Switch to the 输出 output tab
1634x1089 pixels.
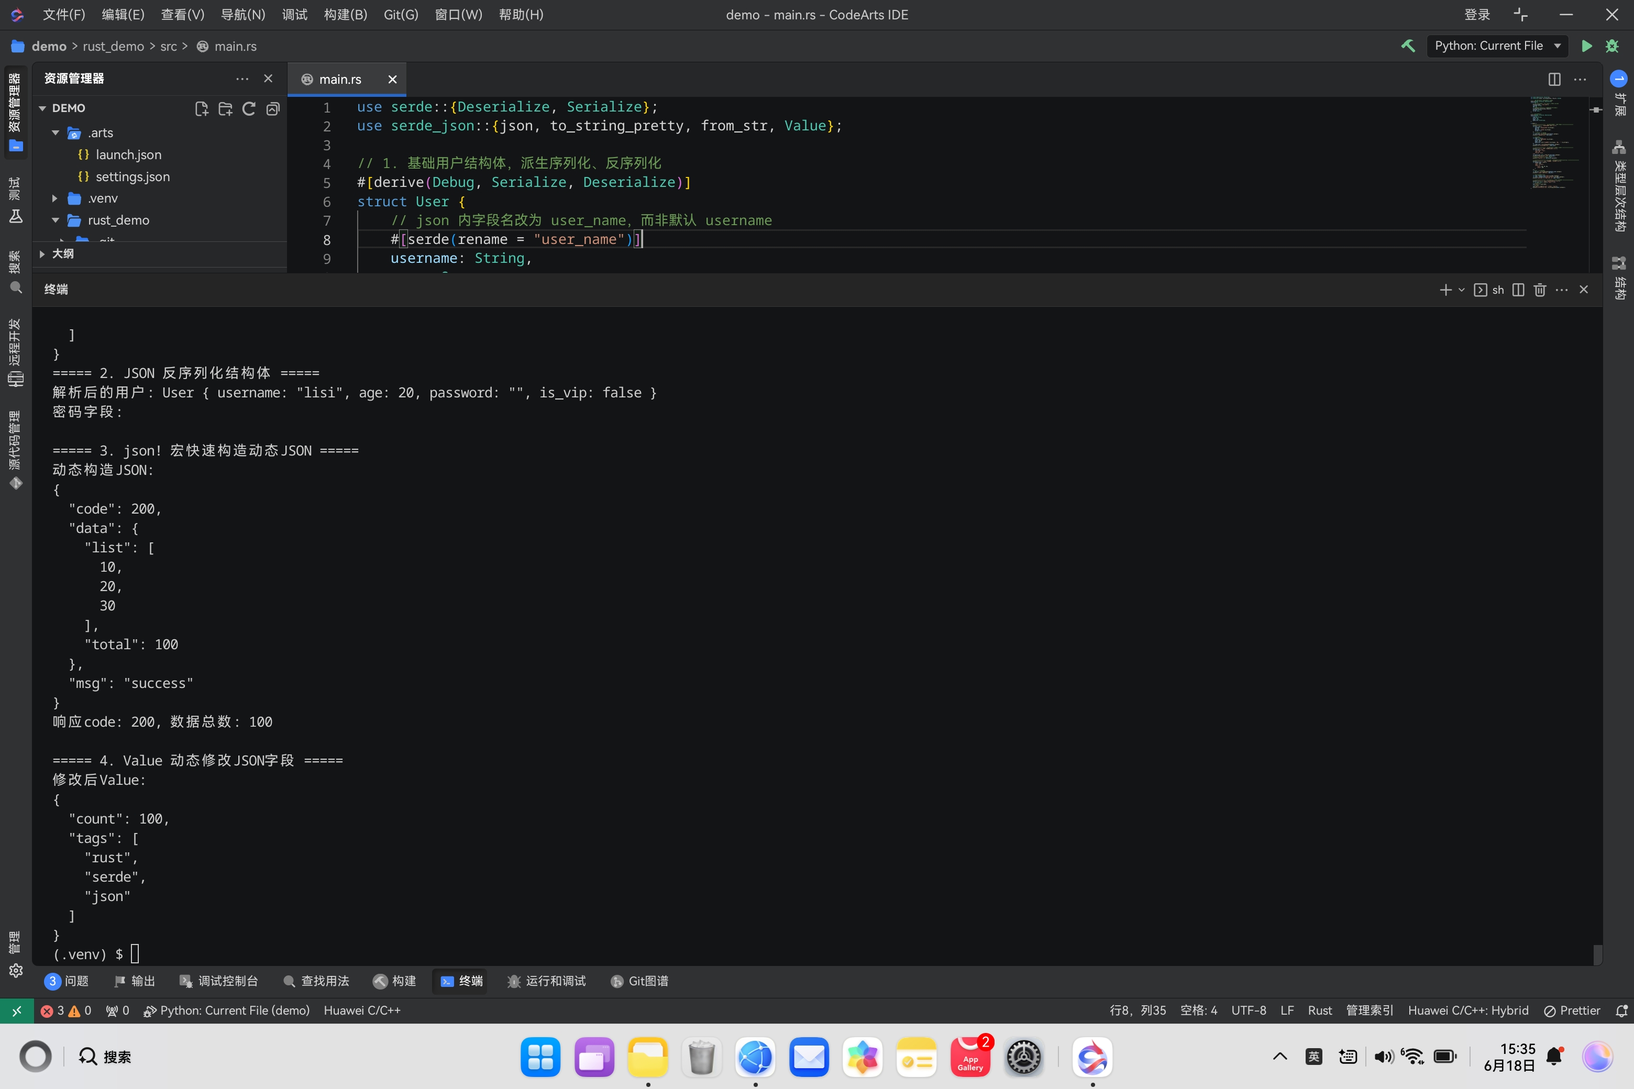point(135,981)
